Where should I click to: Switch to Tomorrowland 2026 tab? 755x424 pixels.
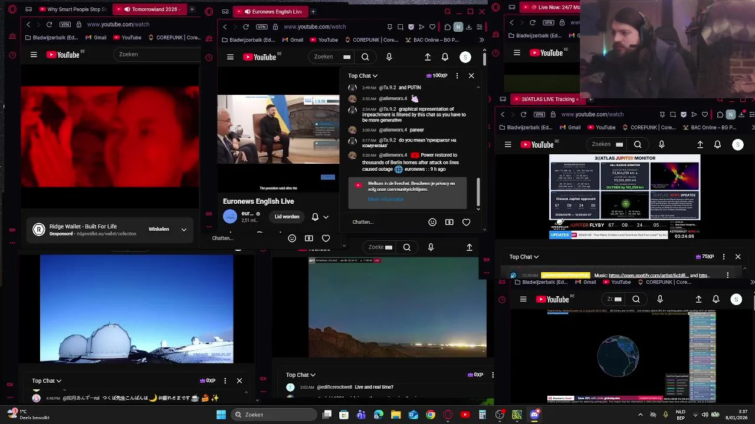click(x=150, y=9)
